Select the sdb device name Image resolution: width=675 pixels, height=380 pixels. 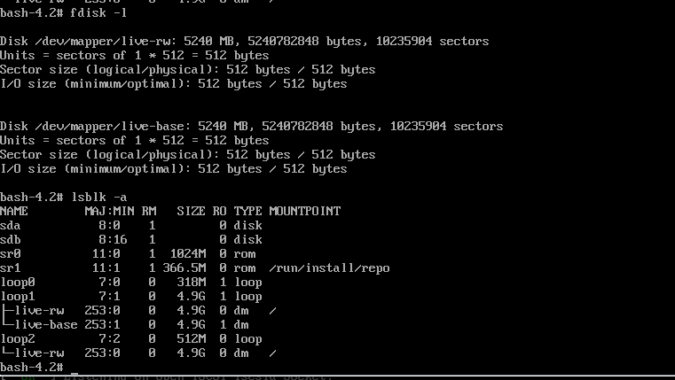tap(11, 239)
